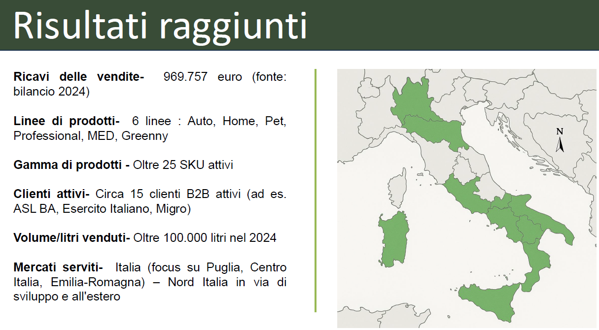The height and width of the screenshot is (330, 599).
Task: Click the 'Clienti attivi-' bold heading
Action: 51,194
